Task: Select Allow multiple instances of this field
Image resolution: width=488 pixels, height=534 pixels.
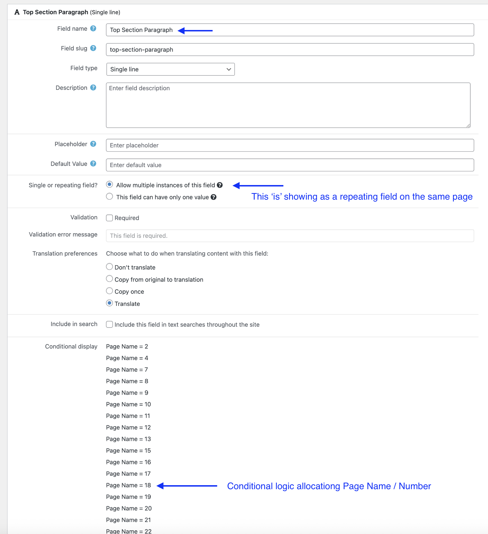Action: point(110,184)
